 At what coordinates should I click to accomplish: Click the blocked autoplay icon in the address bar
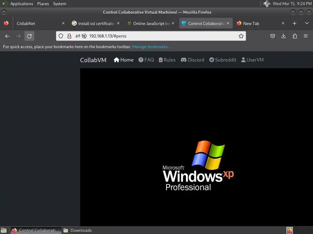pos(84,36)
